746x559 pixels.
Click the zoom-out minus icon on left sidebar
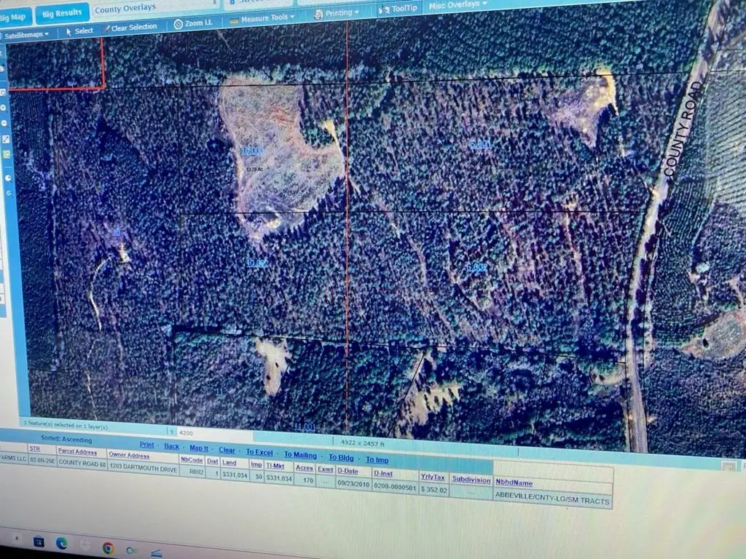coord(4,122)
